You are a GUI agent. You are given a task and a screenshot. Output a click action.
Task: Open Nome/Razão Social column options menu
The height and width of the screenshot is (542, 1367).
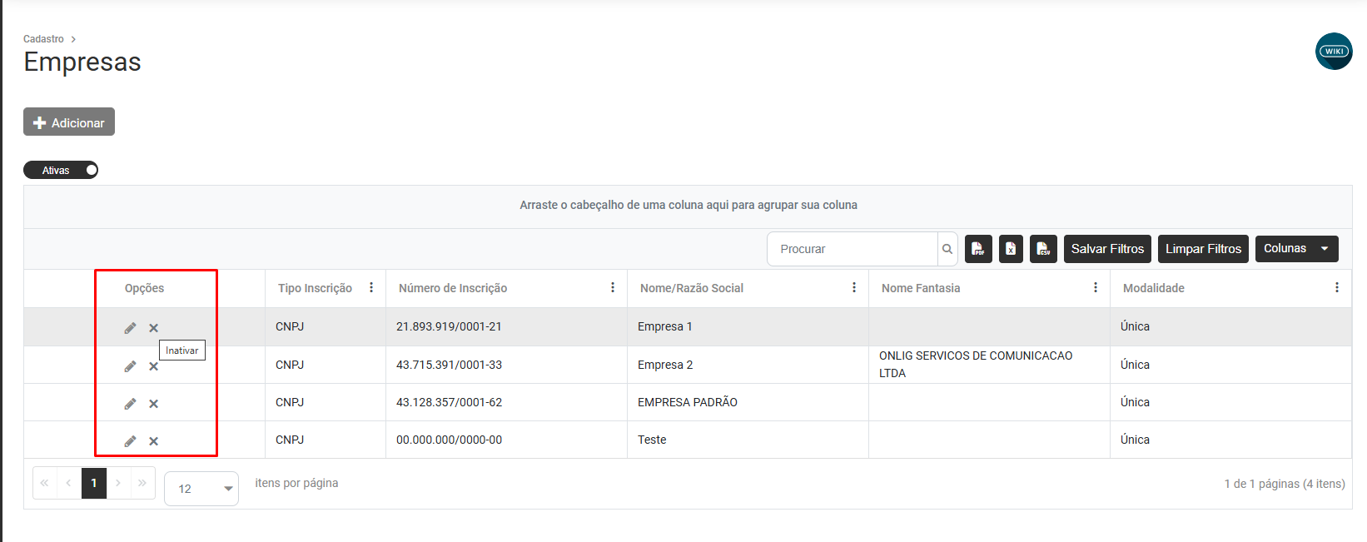[x=854, y=288]
